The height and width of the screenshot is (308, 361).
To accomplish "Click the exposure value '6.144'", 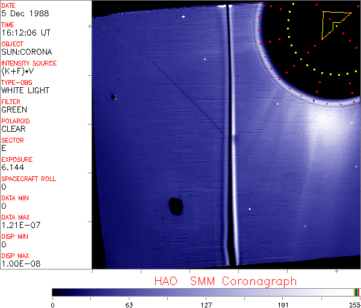I will [13, 167].
